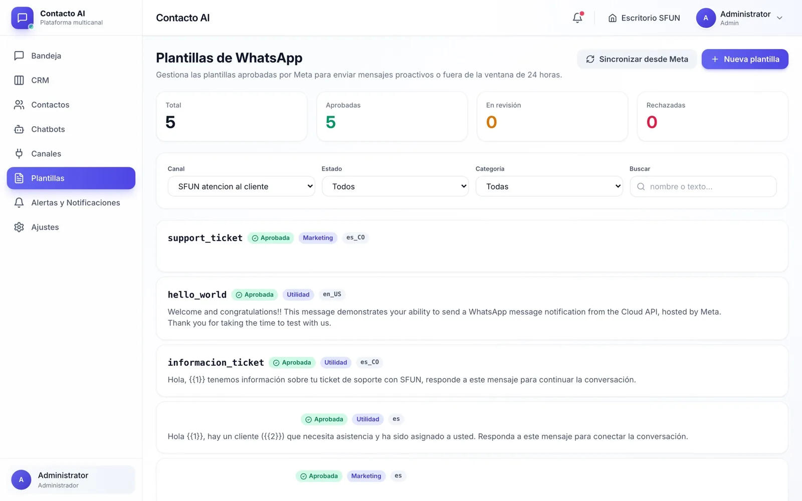Click the CRM columns icon in sidebar
The image size is (802, 501).
[19, 80]
